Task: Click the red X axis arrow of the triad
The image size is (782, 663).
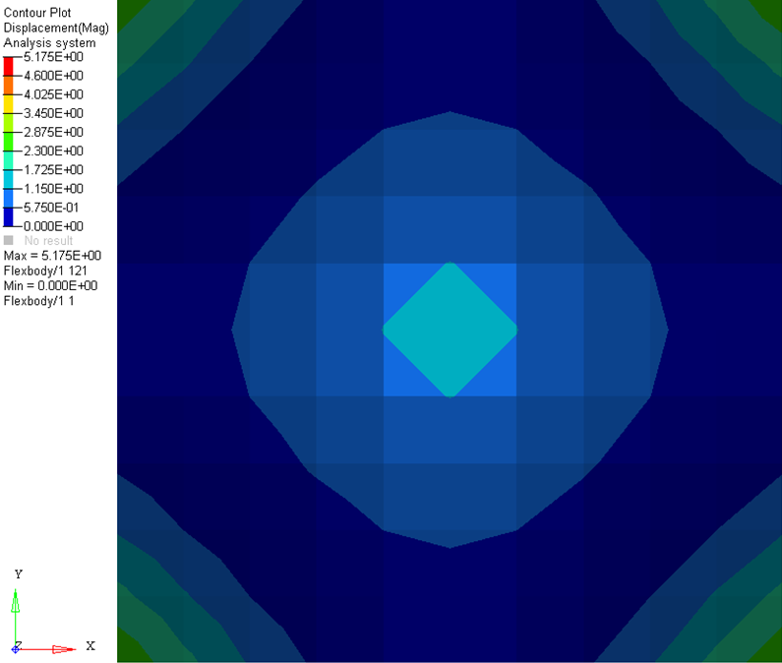Action: pos(61,649)
